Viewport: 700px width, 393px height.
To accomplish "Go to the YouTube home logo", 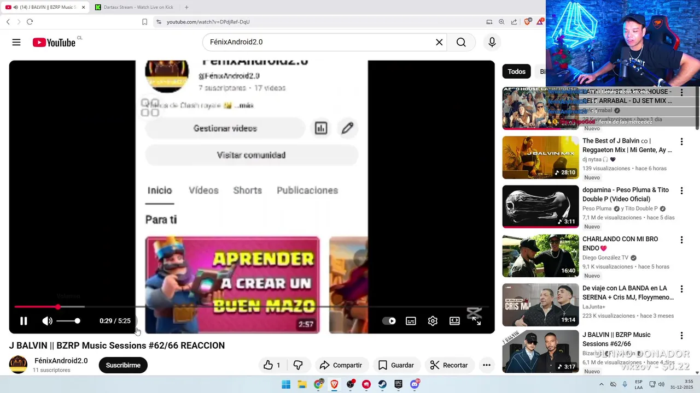I will click(54, 43).
